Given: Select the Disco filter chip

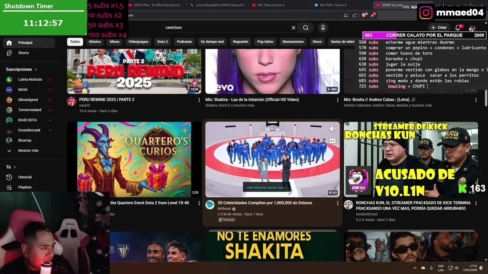Looking at the screenshot, I should point(317,42).
